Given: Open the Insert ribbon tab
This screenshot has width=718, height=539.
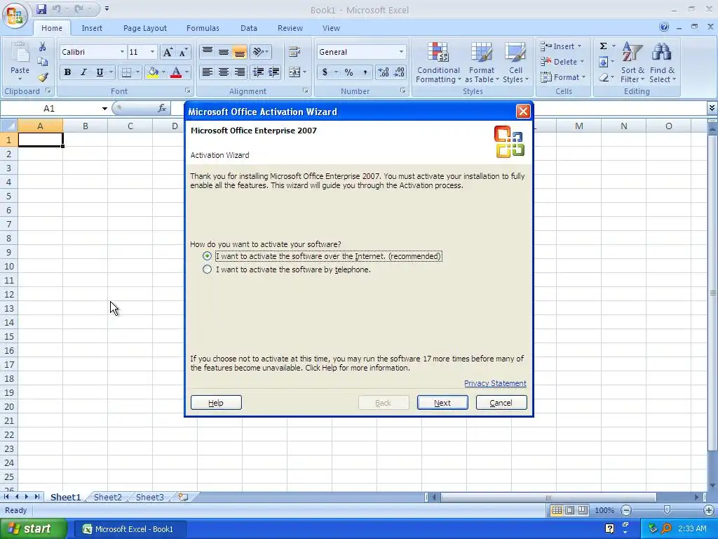Looking at the screenshot, I should (92, 28).
